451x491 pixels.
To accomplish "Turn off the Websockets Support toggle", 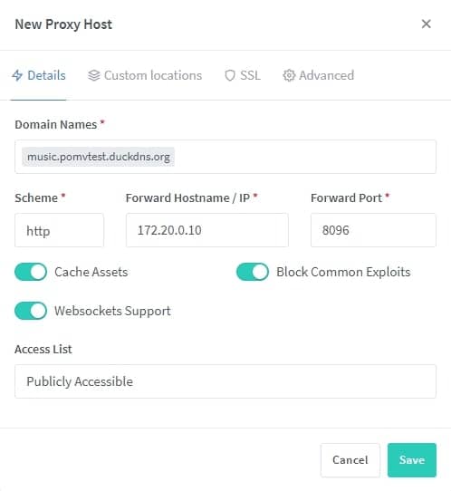I will tap(31, 311).
